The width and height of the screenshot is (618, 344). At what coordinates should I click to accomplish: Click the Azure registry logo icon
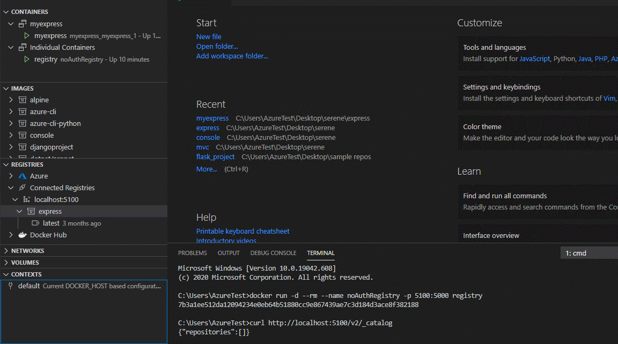coord(23,176)
